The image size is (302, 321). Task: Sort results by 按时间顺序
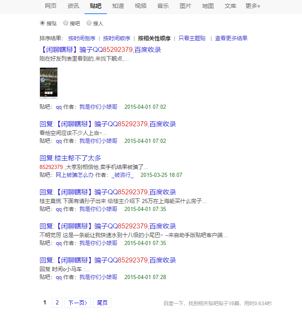(116, 38)
